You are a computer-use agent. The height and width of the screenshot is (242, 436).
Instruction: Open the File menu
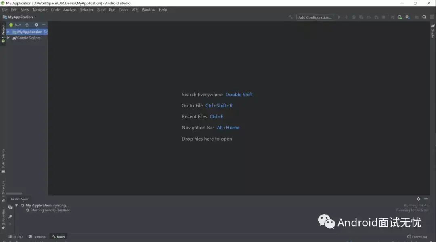click(x=4, y=10)
